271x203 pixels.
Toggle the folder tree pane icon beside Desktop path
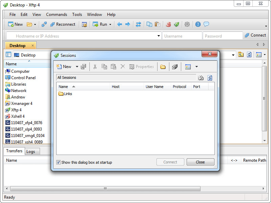coord(8,54)
